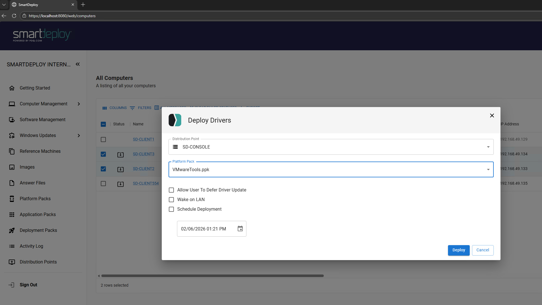
Task: Click the horizontal table scrollbar
Action: [x=212, y=276]
